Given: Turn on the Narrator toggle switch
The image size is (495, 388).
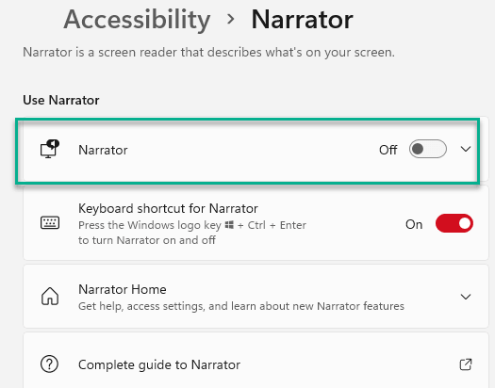Looking at the screenshot, I should pyautogui.click(x=427, y=149).
